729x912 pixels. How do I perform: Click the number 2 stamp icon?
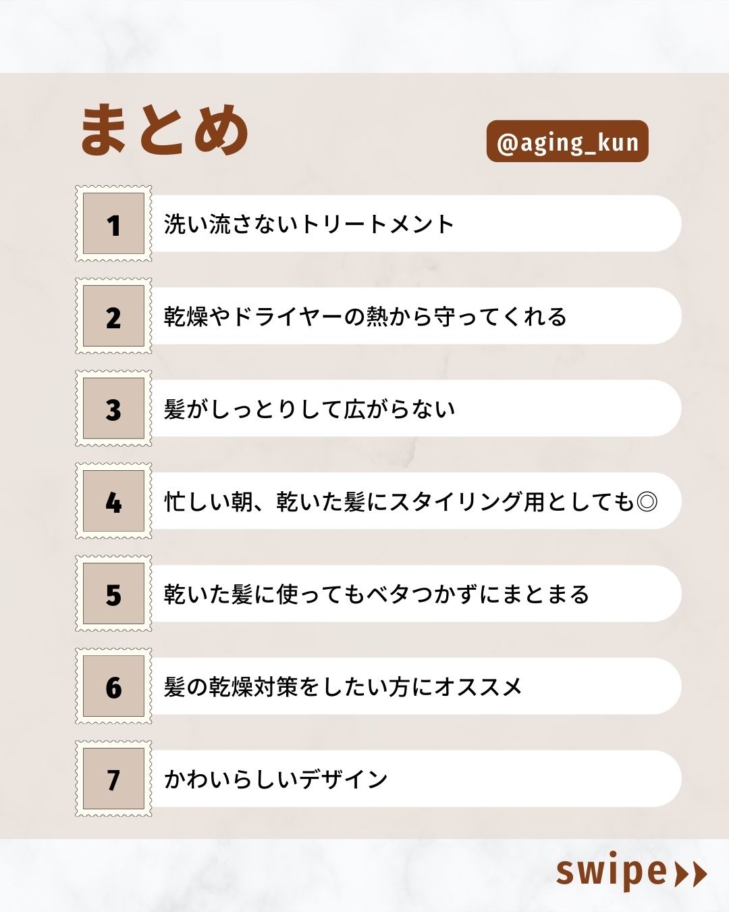pyautogui.click(x=113, y=316)
